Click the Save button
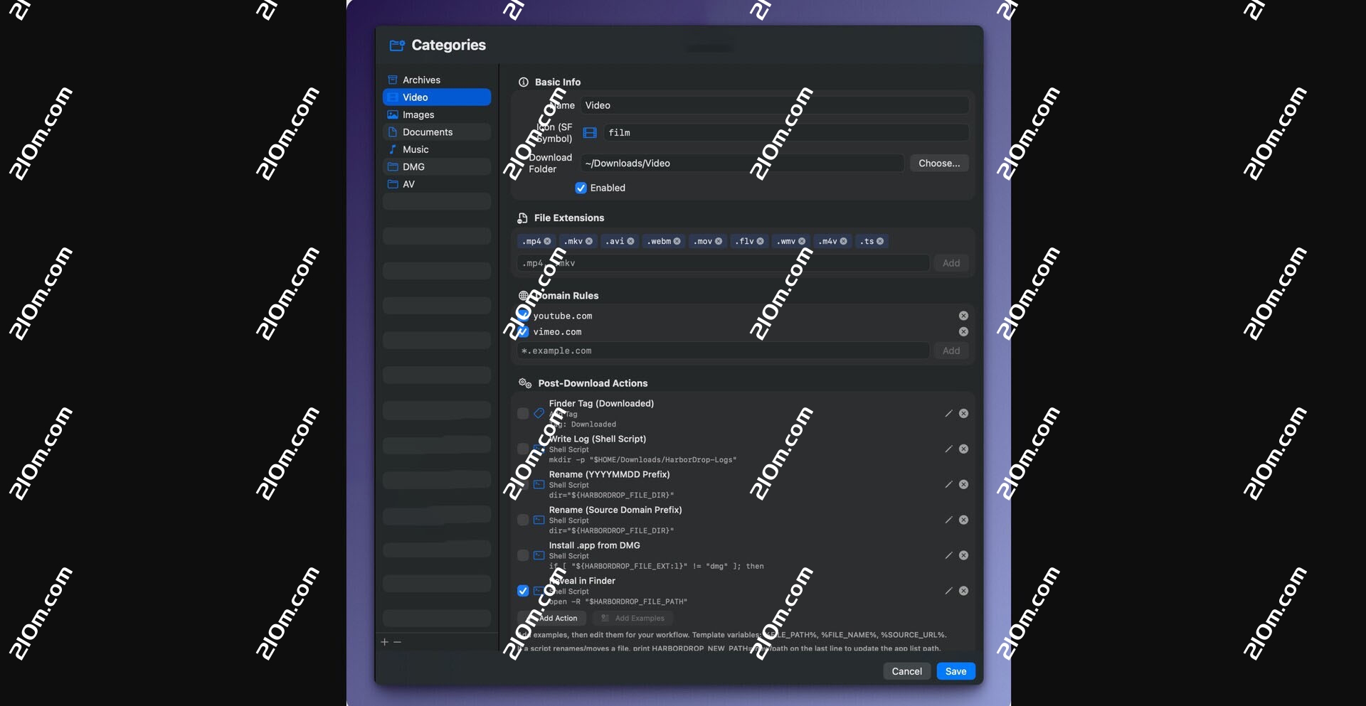Viewport: 1366px width, 706px height. click(955, 670)
